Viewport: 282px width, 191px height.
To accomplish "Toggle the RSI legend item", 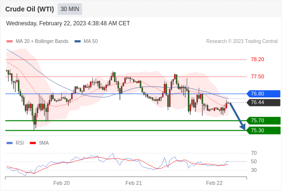I will tap(15, 143).
